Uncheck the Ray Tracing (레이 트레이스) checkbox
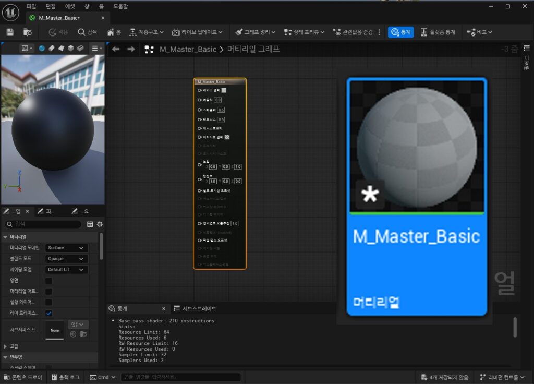 pyautogui.click(x=48, y=313)
